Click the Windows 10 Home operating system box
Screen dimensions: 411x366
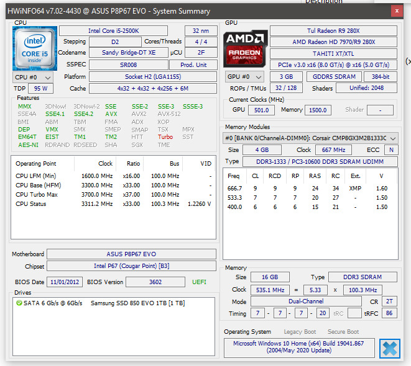[x=299, y=347]
